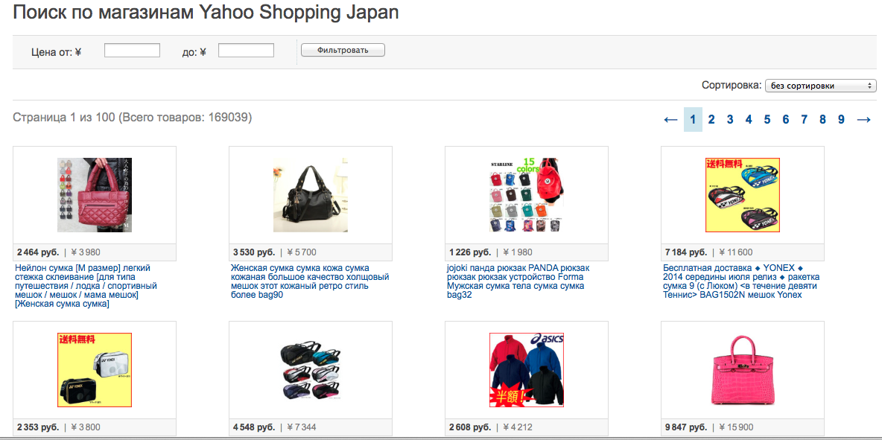Go to page 5 of results

(x=767, y=120)
